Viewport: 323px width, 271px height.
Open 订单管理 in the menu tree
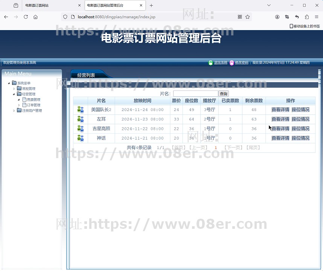click(x=34, y=105)
